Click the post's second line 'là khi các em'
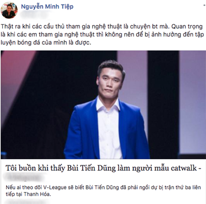206x204 pixels. (x=102, y=34)
